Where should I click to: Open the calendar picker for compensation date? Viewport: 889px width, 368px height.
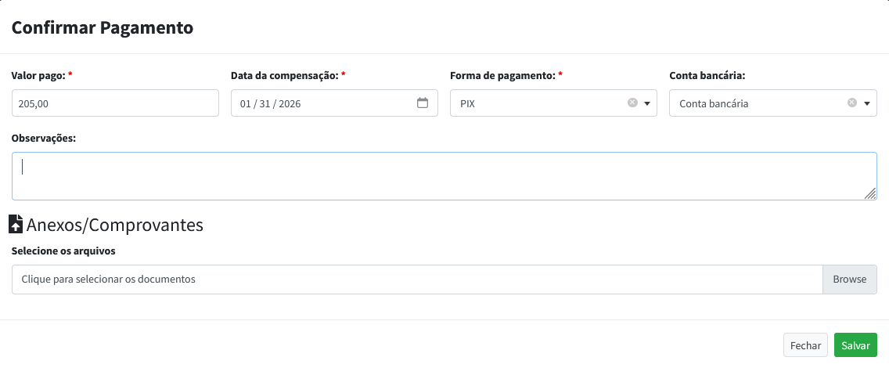(423, 103)
